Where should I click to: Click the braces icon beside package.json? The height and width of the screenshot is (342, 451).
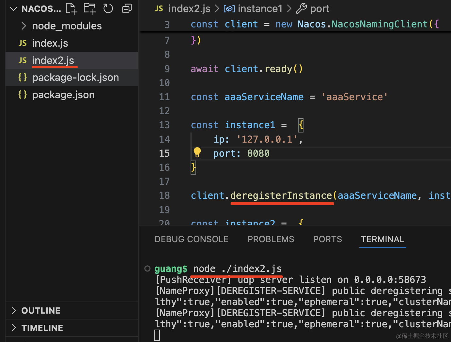(x=23, y=95)
